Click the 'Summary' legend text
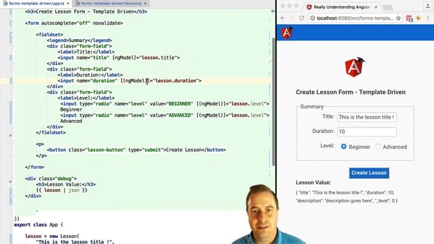Screen dimensions: 434x244 [x=312, y=106]
